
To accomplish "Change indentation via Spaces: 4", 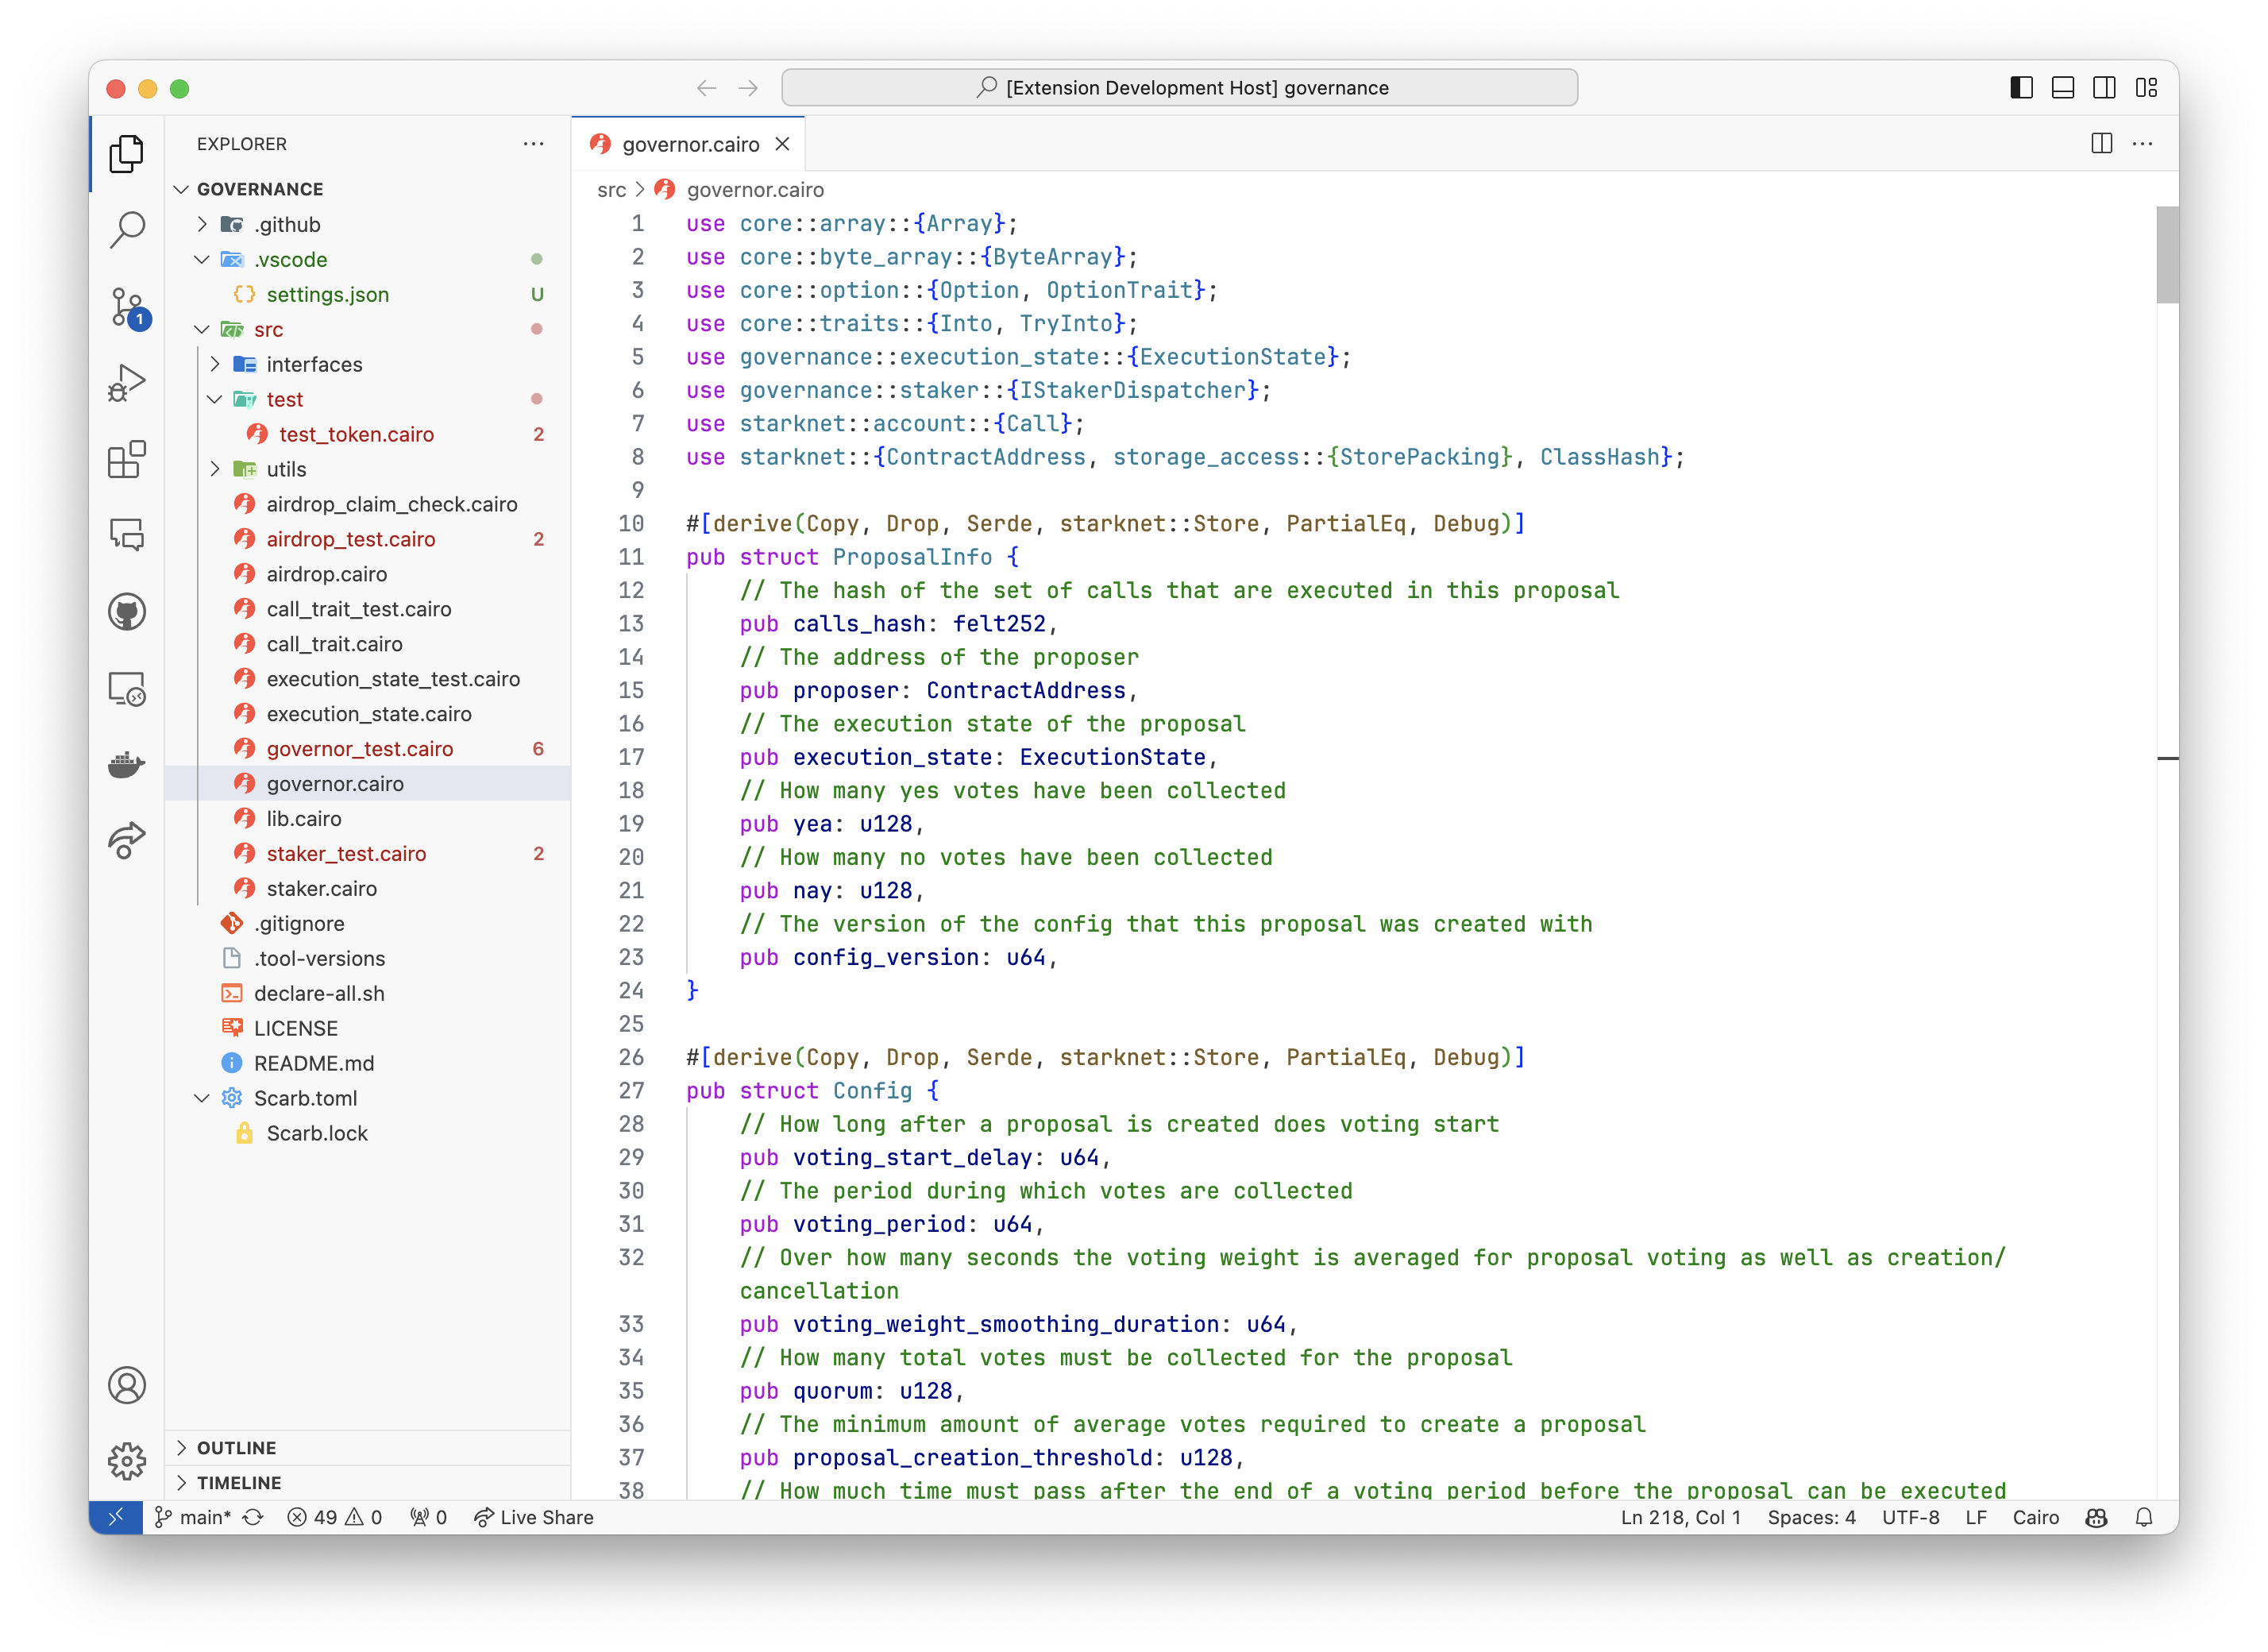I will point(1811,1517).
